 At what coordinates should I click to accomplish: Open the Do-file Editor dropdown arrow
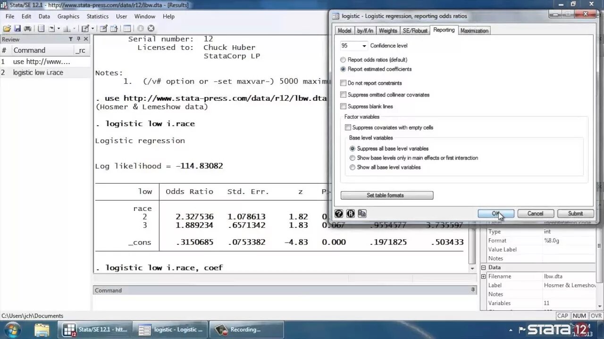point(92,28)
